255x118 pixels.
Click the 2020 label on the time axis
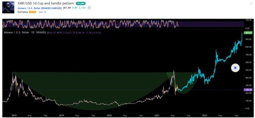109,115
